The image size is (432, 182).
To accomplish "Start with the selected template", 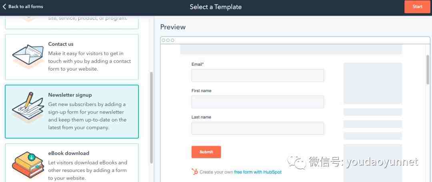I will (x=417, y=7).
